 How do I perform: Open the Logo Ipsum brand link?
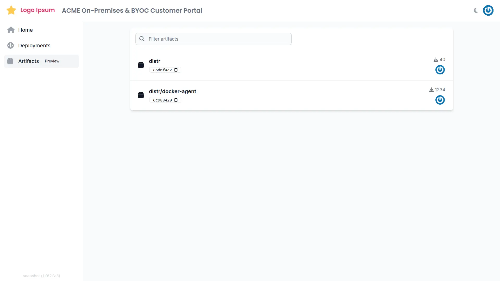point(37,10)
